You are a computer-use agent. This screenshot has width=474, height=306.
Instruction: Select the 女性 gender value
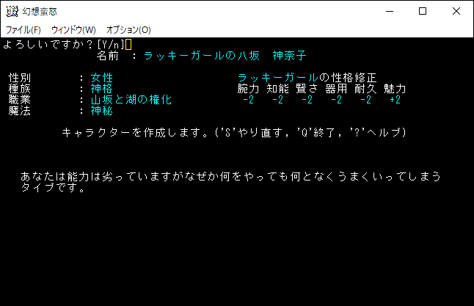101,78
